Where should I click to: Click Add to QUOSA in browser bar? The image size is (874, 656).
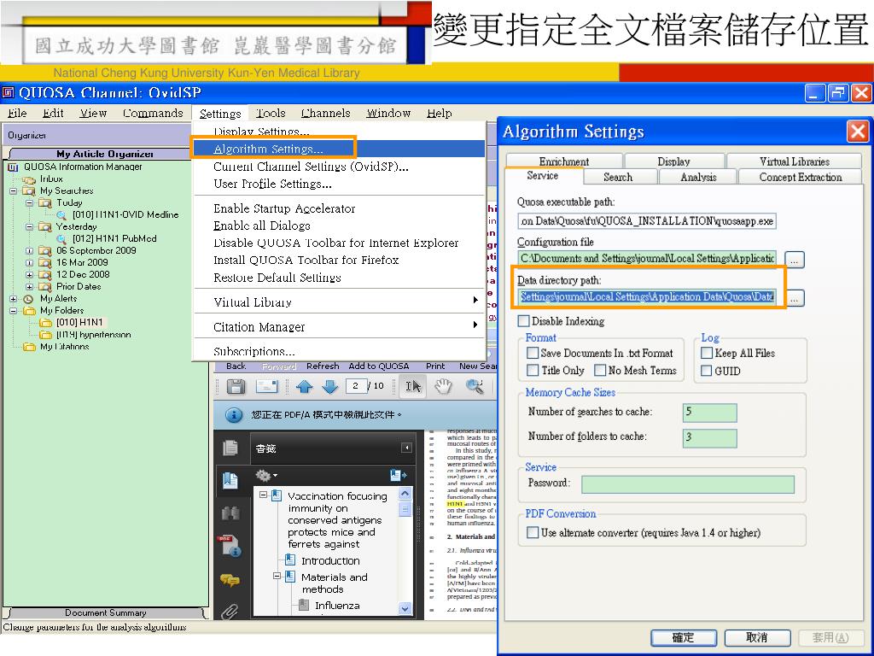379,366
